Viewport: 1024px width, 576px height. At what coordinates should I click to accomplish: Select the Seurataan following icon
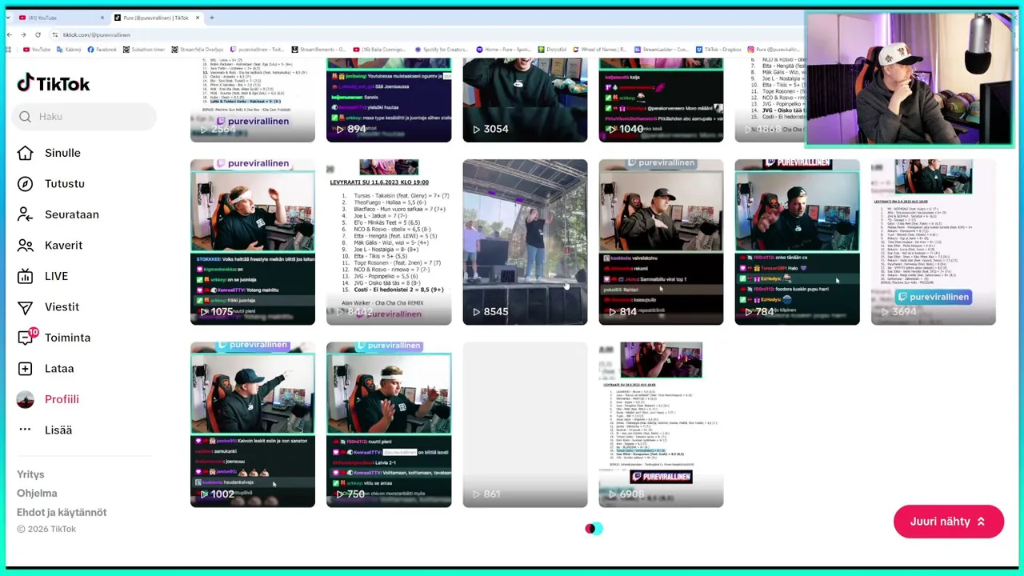[x=26, y=214]
